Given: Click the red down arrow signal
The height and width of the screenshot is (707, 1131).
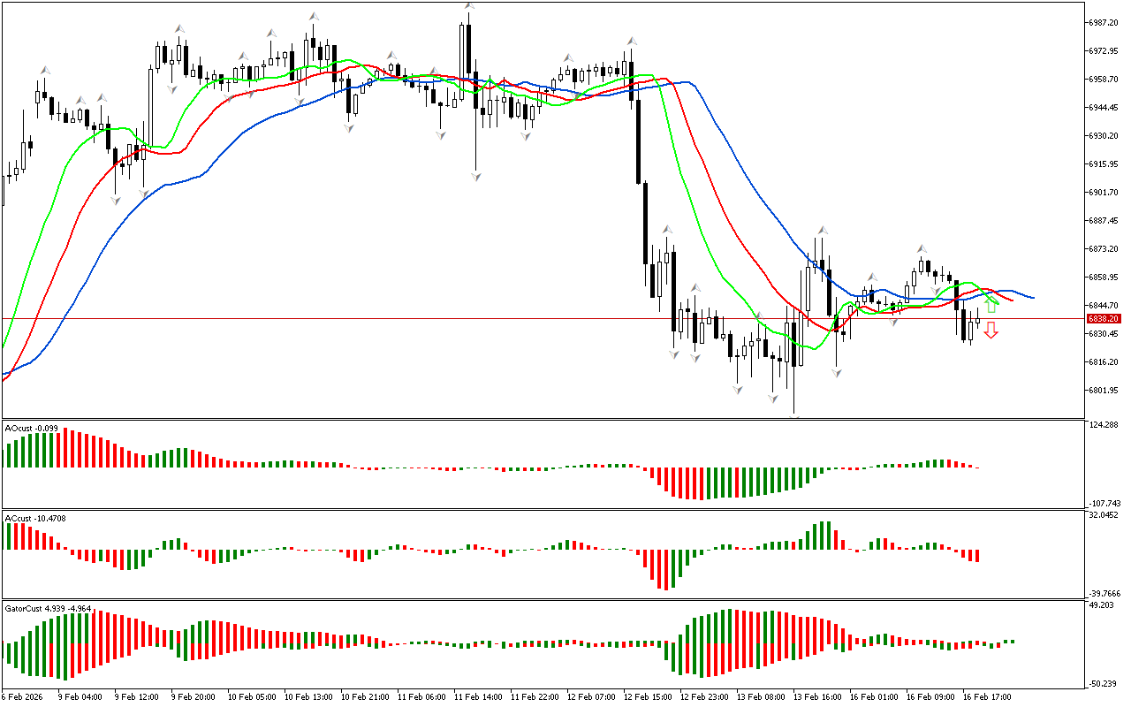Looking at the screenshot, I should (991, 331).
